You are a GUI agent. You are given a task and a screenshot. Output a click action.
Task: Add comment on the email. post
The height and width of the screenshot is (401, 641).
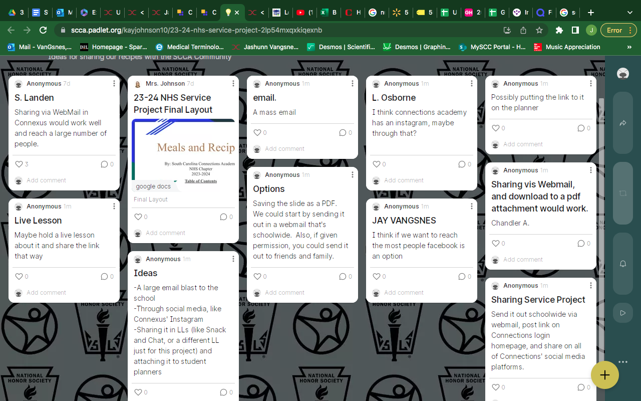pyautogui.click(x=284, y=149)
